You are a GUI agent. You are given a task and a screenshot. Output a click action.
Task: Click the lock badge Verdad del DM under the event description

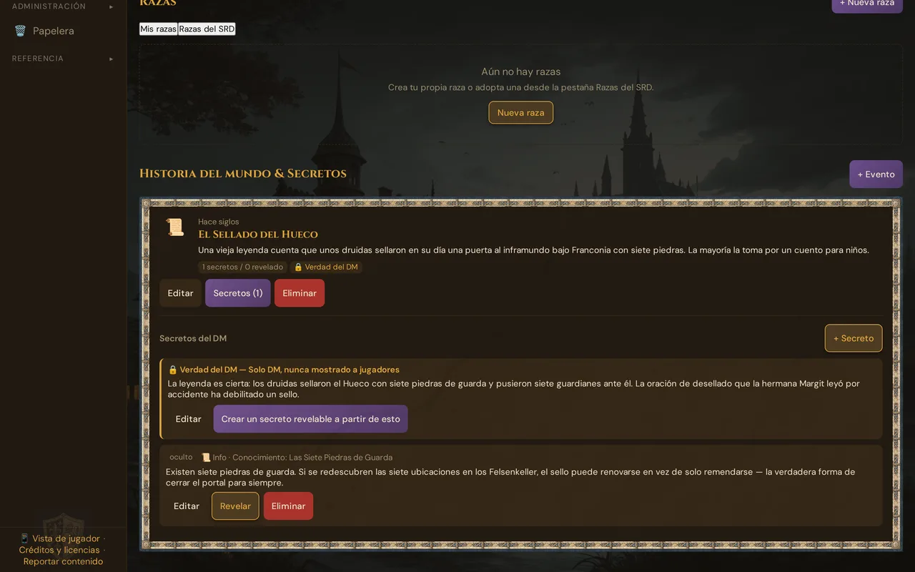[x=326, y=267]
